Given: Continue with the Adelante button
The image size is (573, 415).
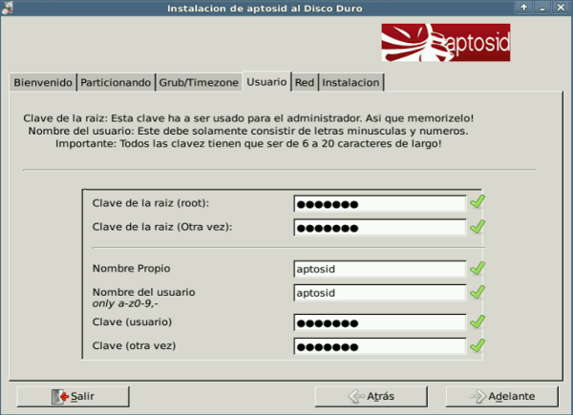Looking at the screenshot, I should point(504,396).
